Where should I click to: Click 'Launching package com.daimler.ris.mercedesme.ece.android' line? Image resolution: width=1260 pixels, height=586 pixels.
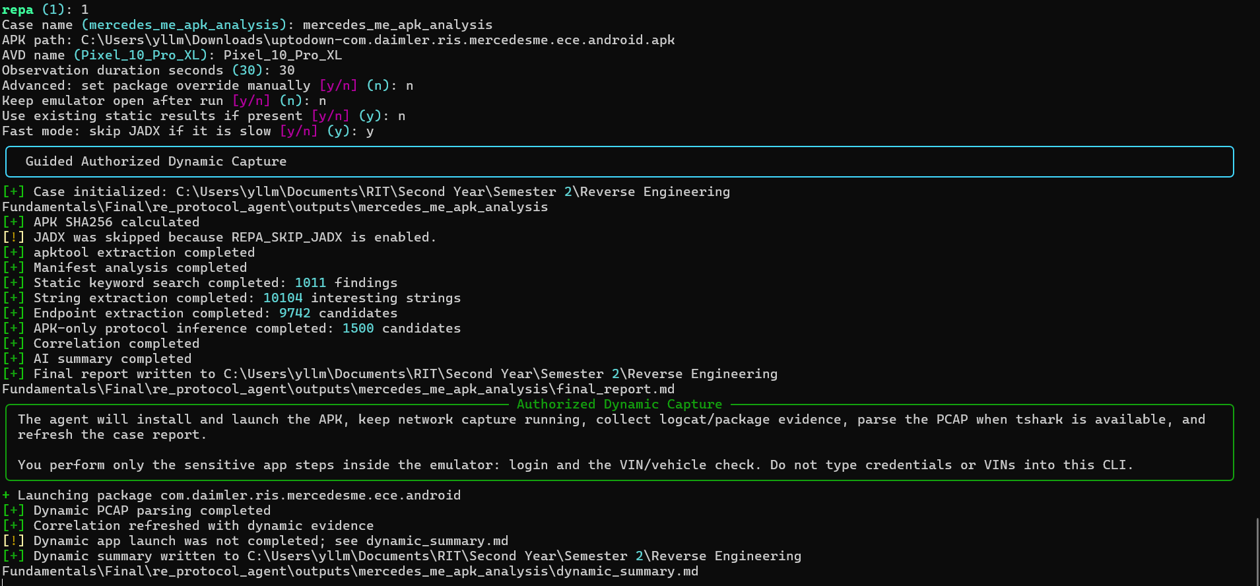(232, 496)
